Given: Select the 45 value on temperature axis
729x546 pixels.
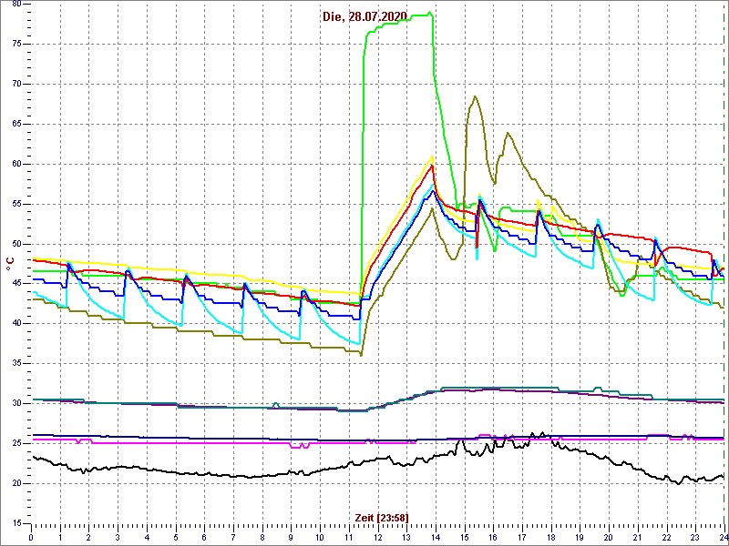Looking at the screenshot, I should coord(15,284).
